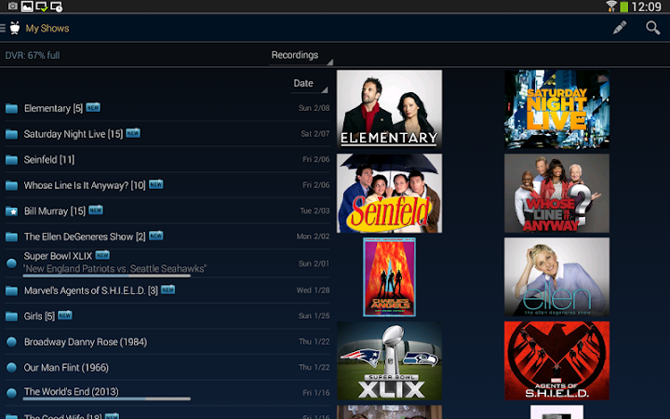The image size is (670, 419).
Task: Tap the 12:09 clock
Action: click(646, 7)
